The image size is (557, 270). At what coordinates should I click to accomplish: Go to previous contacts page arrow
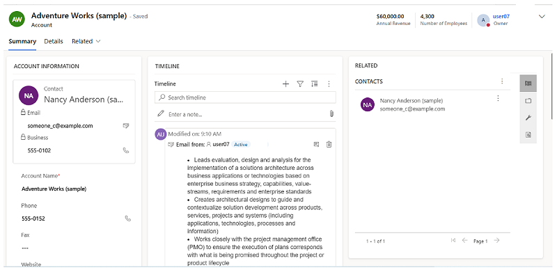pyautogui.click(x=464, y=241)
